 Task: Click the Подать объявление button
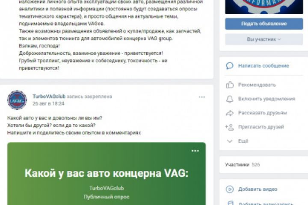(264, 24)
